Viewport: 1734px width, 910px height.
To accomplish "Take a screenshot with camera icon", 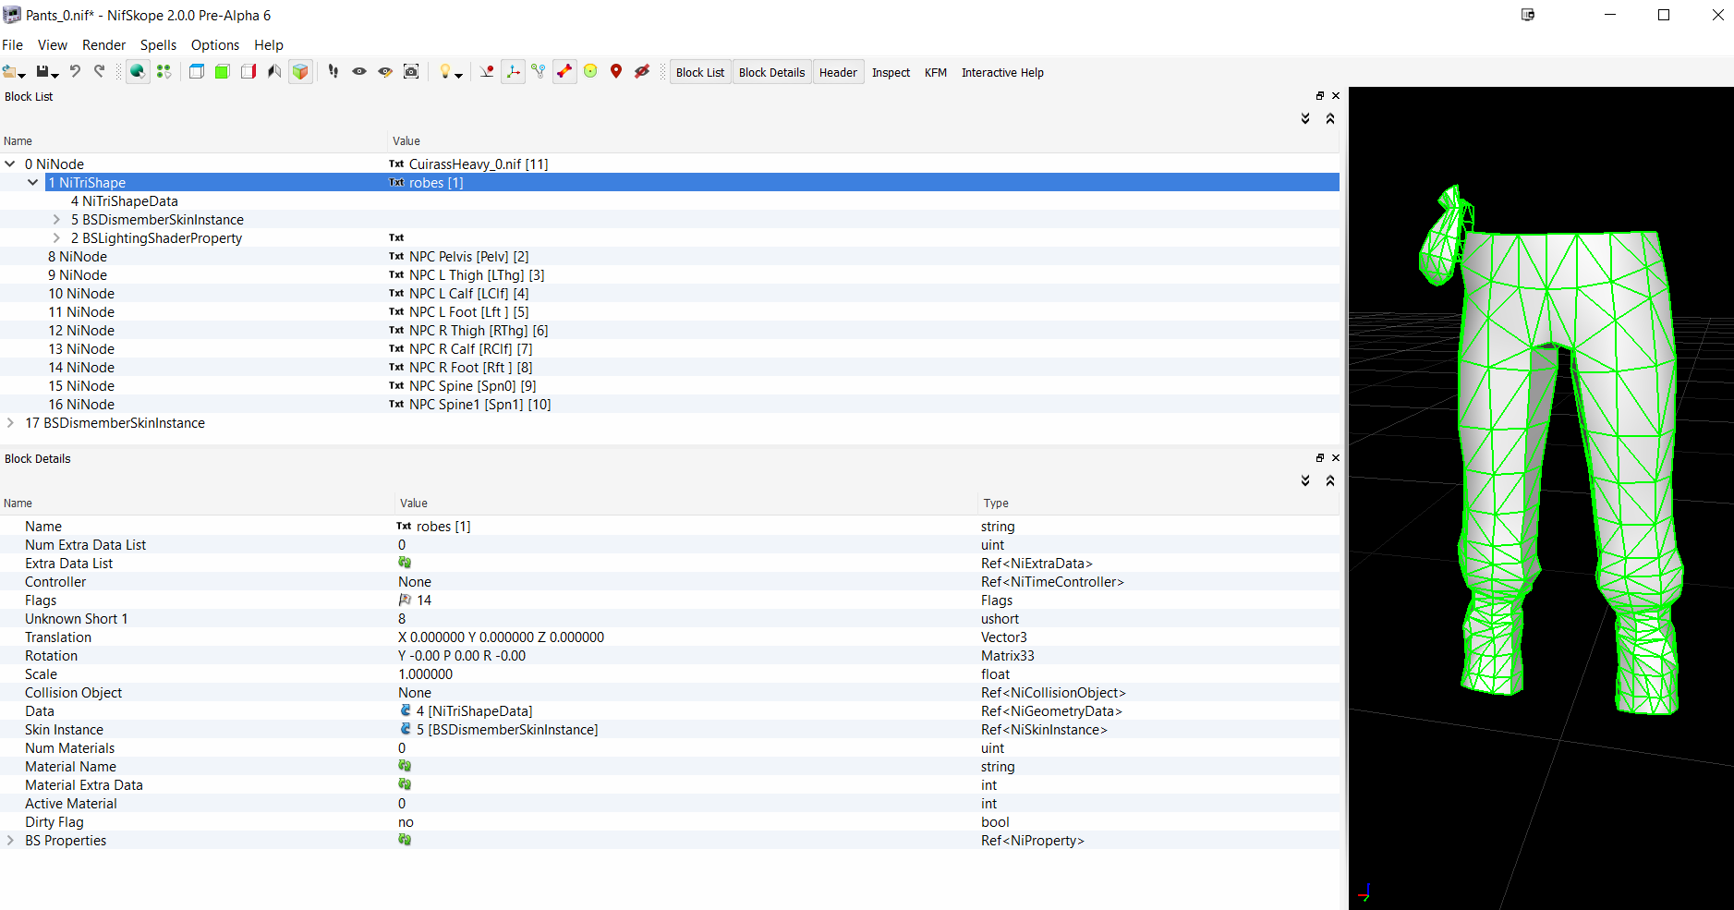I will [x=411, y=72].
